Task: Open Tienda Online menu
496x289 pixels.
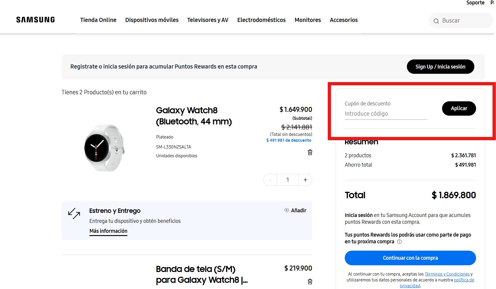Action: point(98,20)
